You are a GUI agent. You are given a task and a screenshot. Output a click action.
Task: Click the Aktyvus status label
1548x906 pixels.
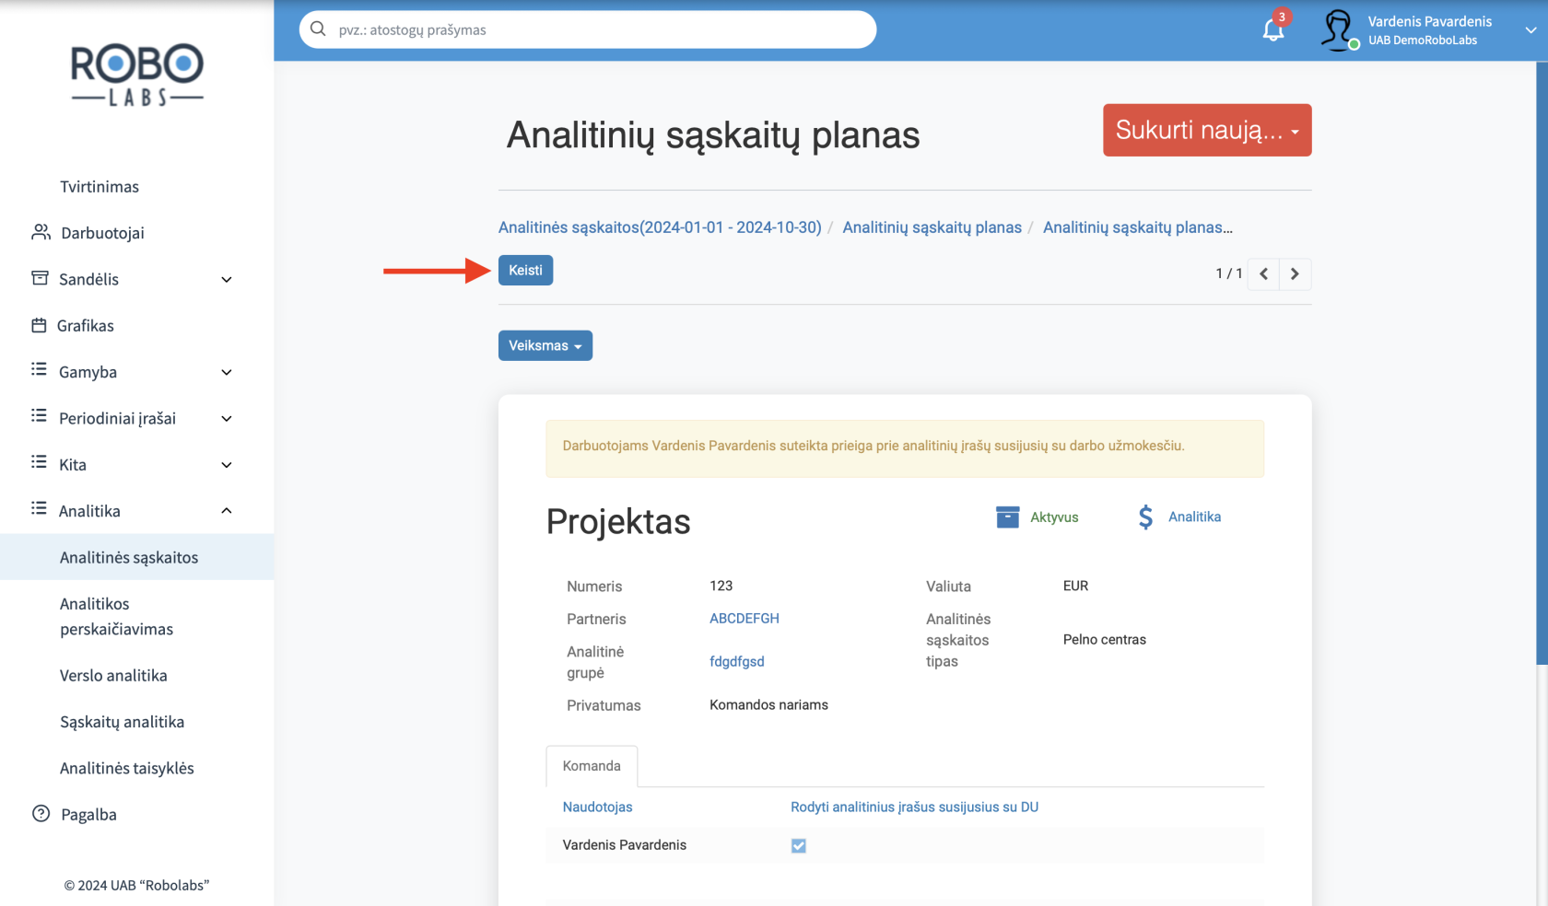point(1054,517)
